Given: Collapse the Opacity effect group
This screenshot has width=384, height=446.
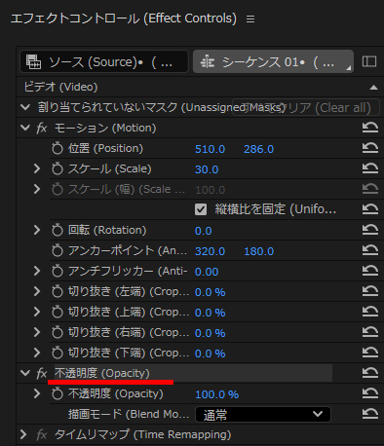Looking at the screenshot, I should pos(25,373).
